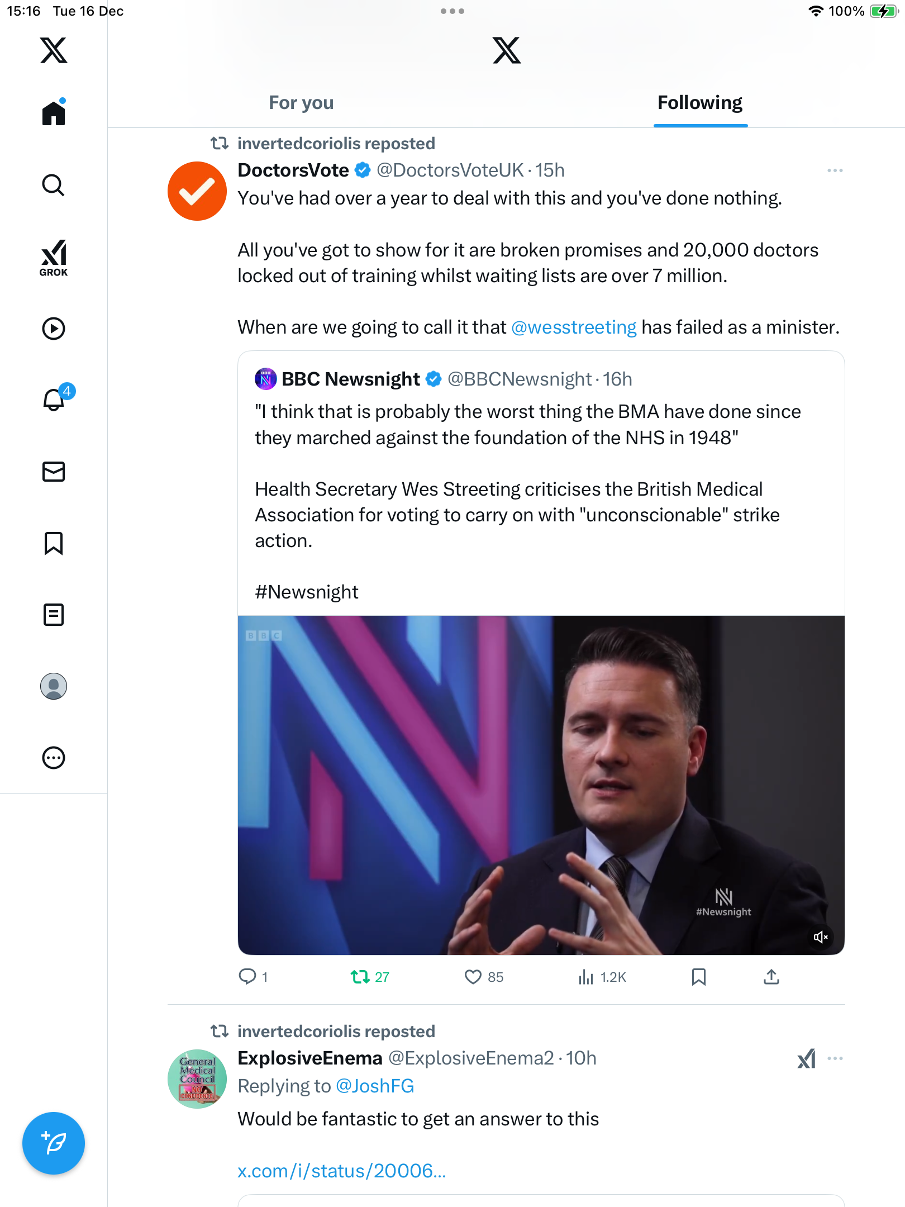Open Lists icon in sidebar
Screen dimensions: 905x1207
(54, 615)
